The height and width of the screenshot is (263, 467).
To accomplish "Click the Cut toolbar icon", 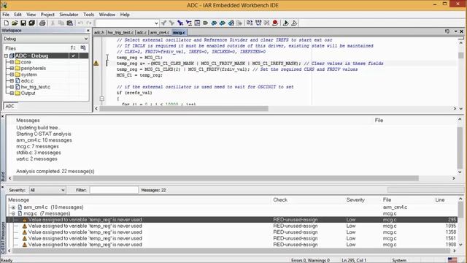I will click(x=53, y=23).
